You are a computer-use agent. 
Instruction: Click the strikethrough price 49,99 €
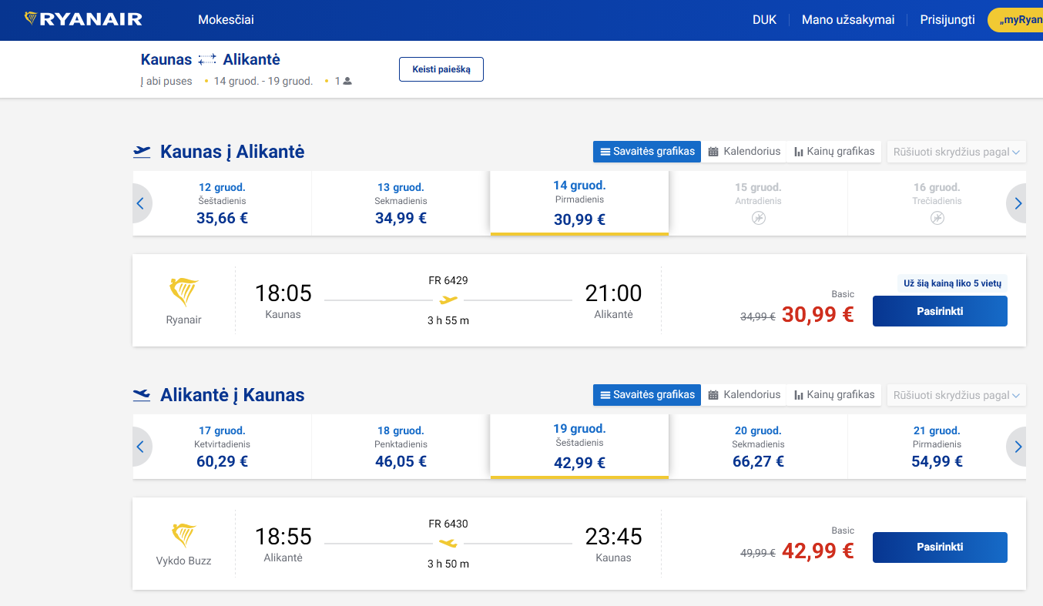pyautogui.click(x=757, y=553)
